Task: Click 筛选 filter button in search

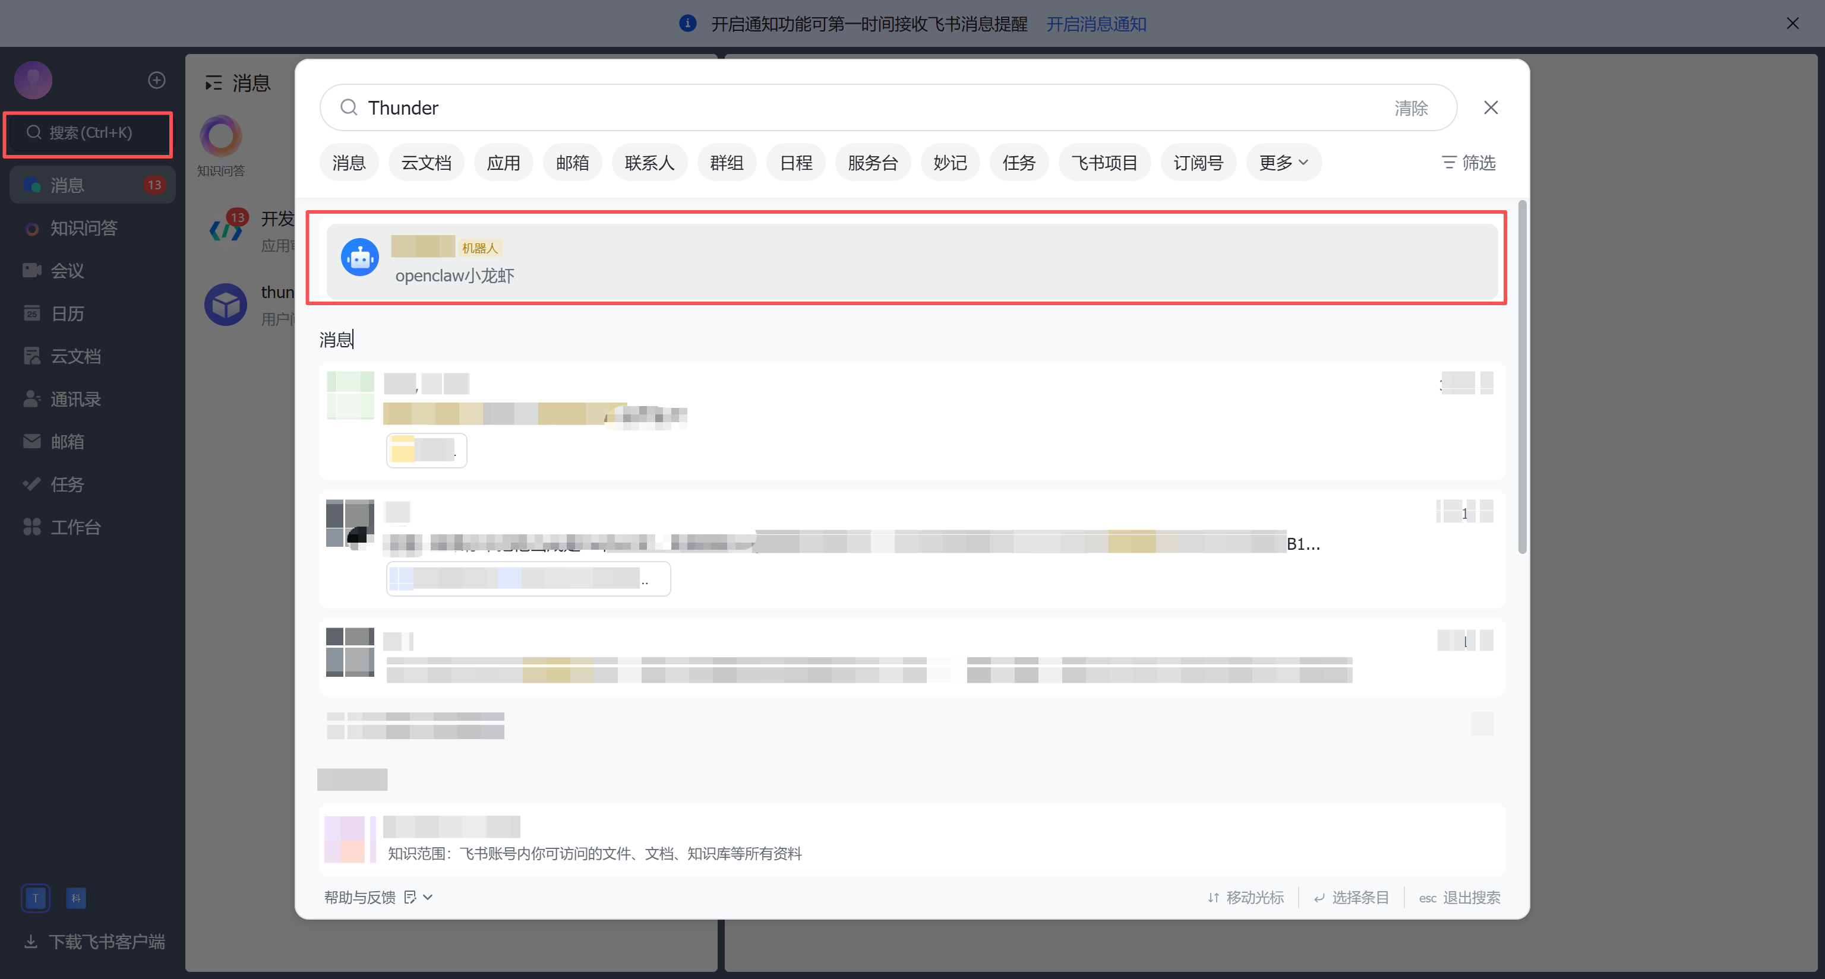Action: pyautogui.click(x=1469, y=163)
